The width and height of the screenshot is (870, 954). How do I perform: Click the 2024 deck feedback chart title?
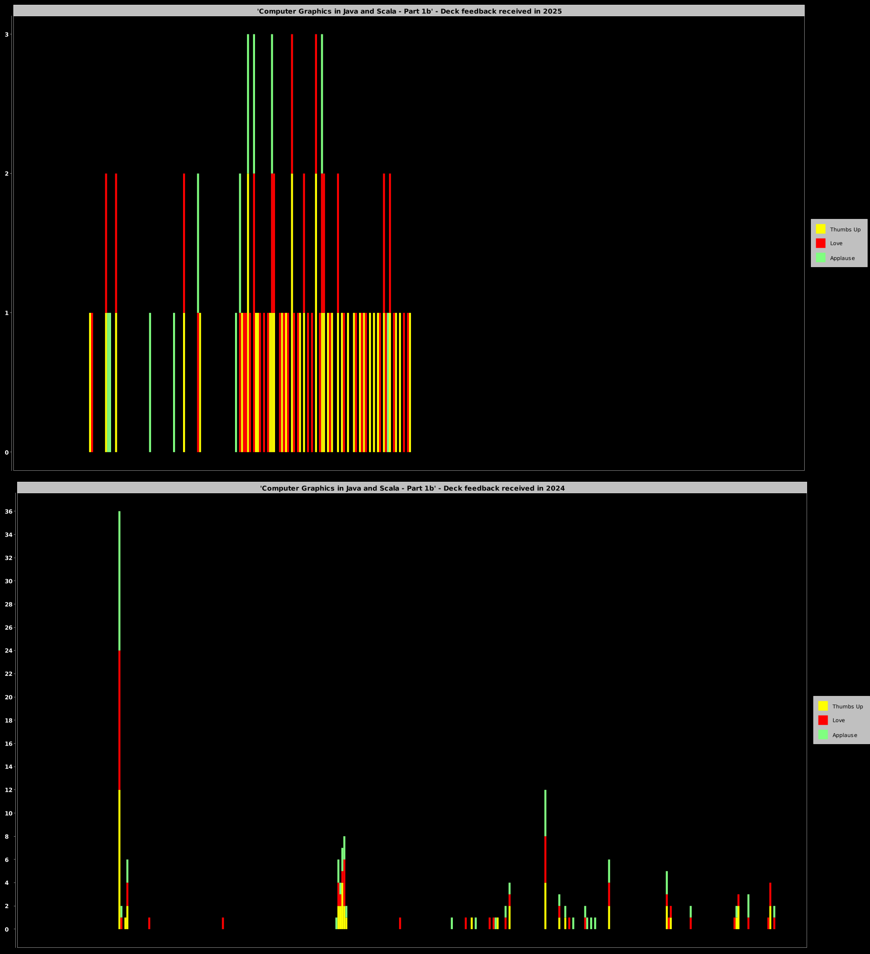point(412,488)
